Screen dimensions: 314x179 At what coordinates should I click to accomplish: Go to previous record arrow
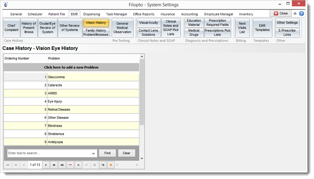[x=24, y=165]
